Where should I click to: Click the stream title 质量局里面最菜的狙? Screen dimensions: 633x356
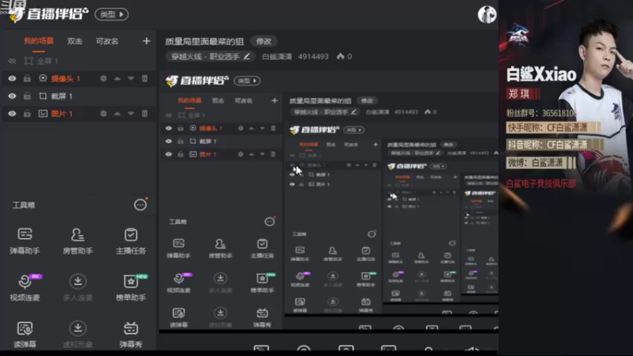[x=204, y=41]
